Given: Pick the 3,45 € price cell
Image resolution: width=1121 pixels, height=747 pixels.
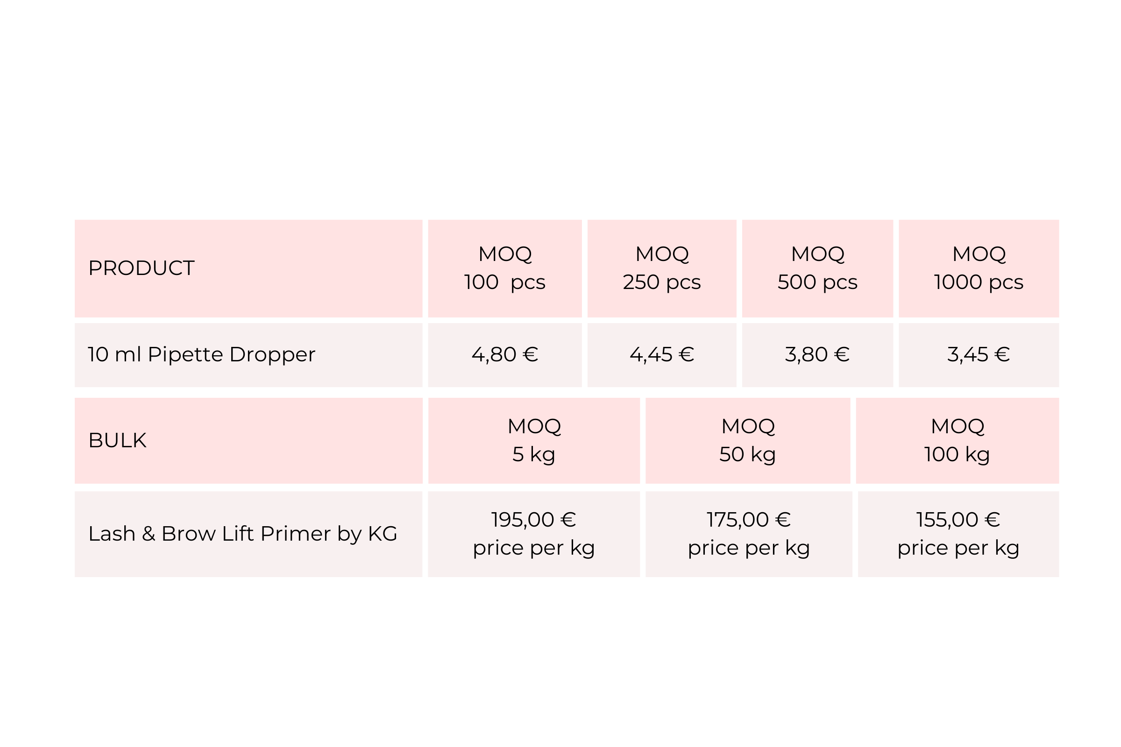Looking at the screenshot, I should pyautogui.click(x=979, y=355).
